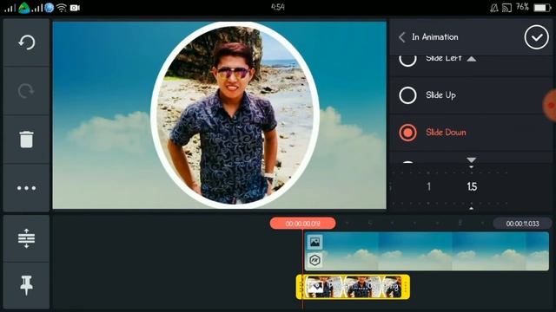Tap the cast screen status icon
The image size is (556, 312).
tap(506, 8)
